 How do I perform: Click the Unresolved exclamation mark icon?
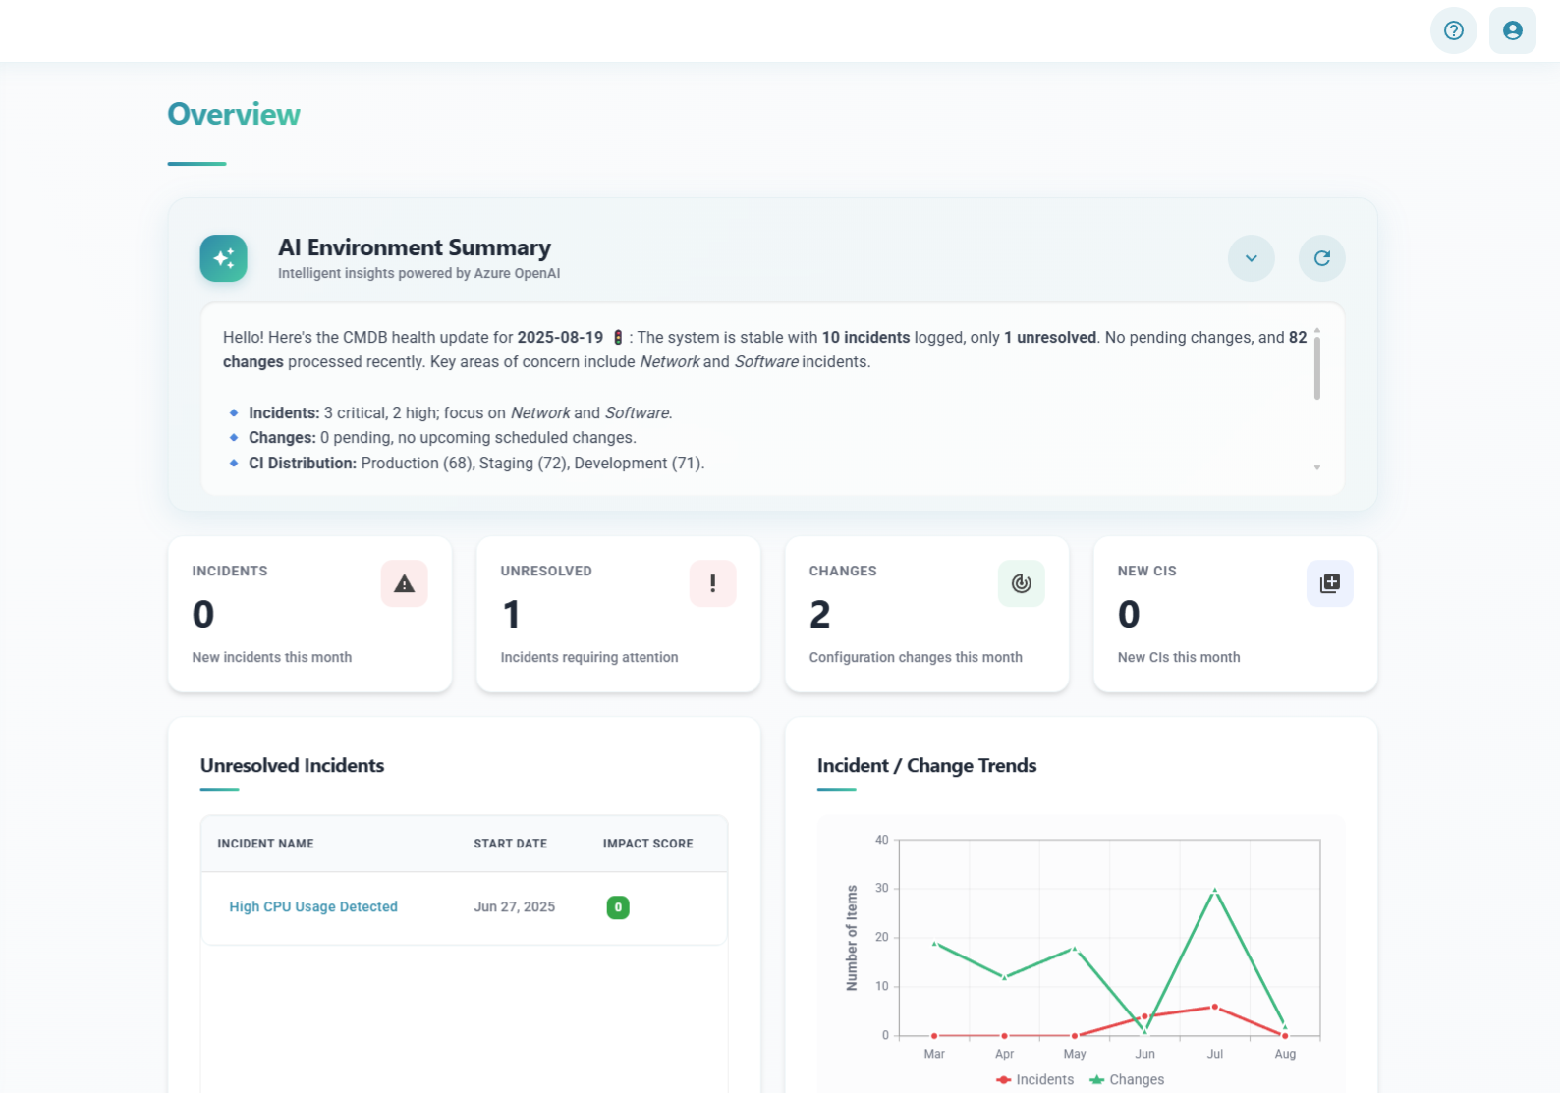tap(712, 584)
